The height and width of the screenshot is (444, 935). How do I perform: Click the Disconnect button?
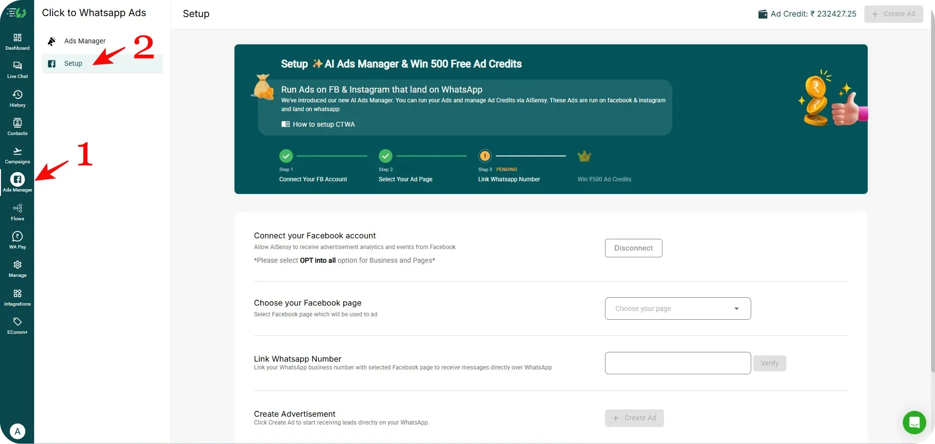(633, 248)
